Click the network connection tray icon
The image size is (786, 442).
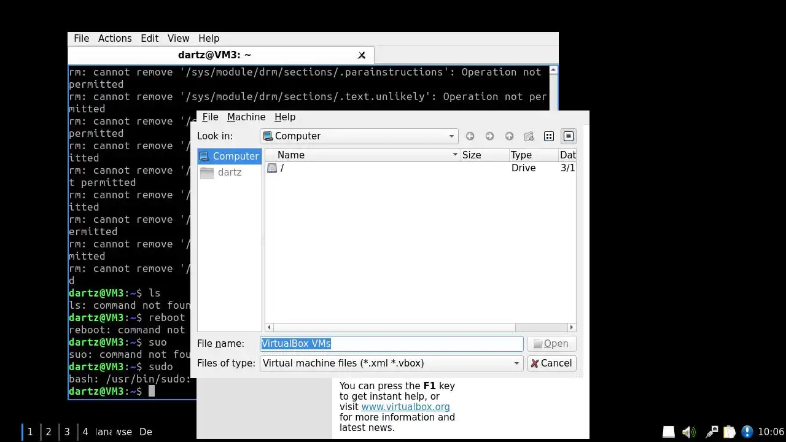(711, 432)
